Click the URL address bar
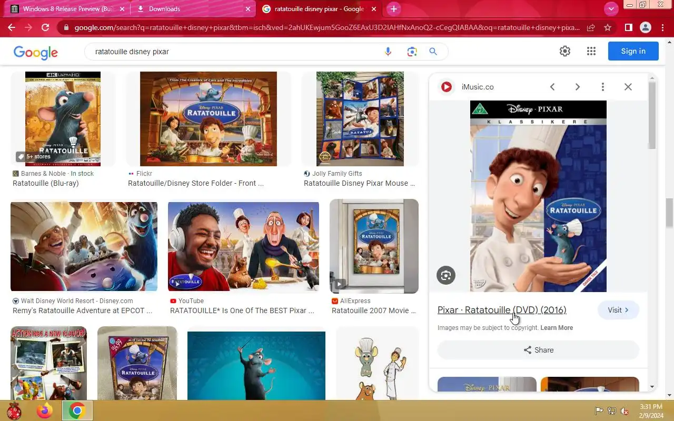The height and width of the screenshot is (421, 674). point(326,27)
